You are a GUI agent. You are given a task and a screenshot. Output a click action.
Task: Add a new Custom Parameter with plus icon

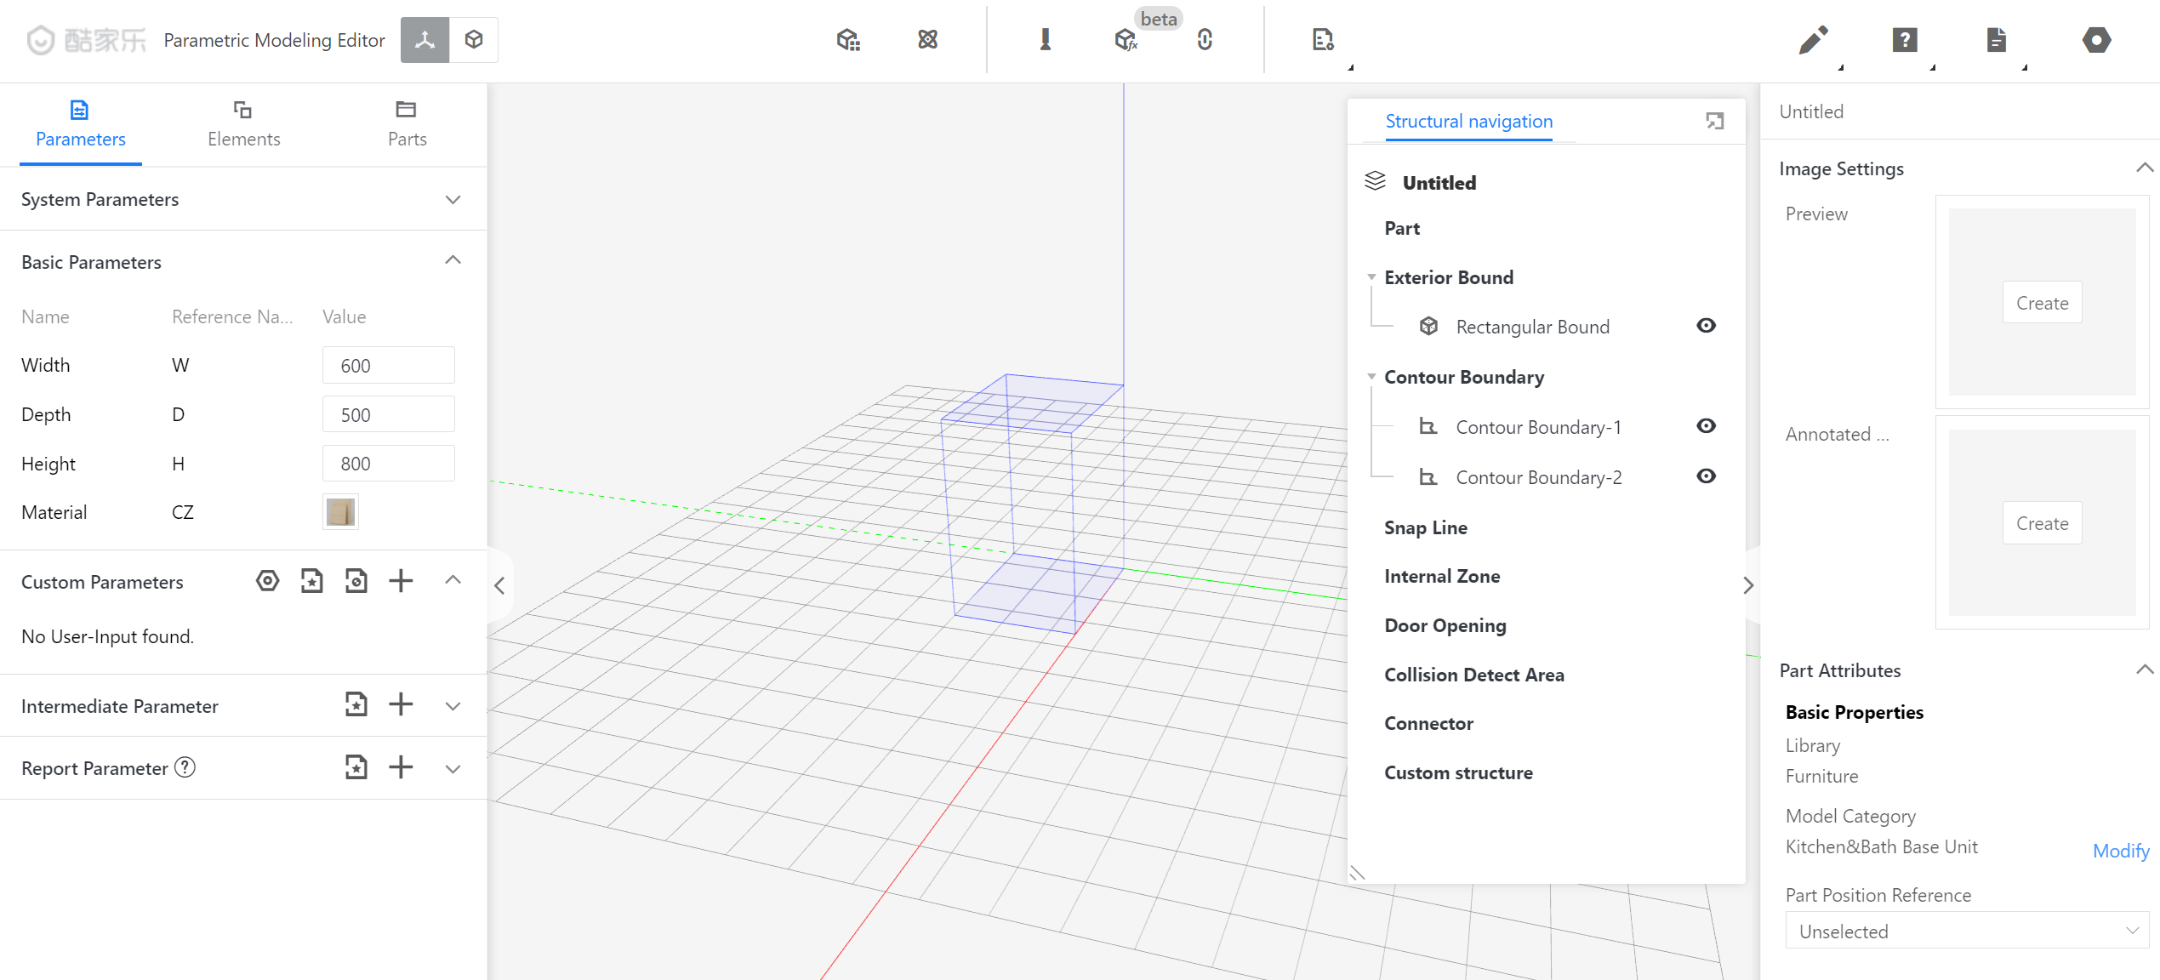tap(400, 582)
